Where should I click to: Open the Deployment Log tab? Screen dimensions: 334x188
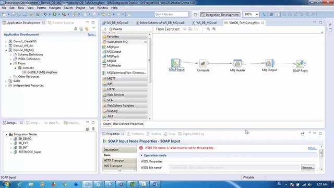(191, 134)
